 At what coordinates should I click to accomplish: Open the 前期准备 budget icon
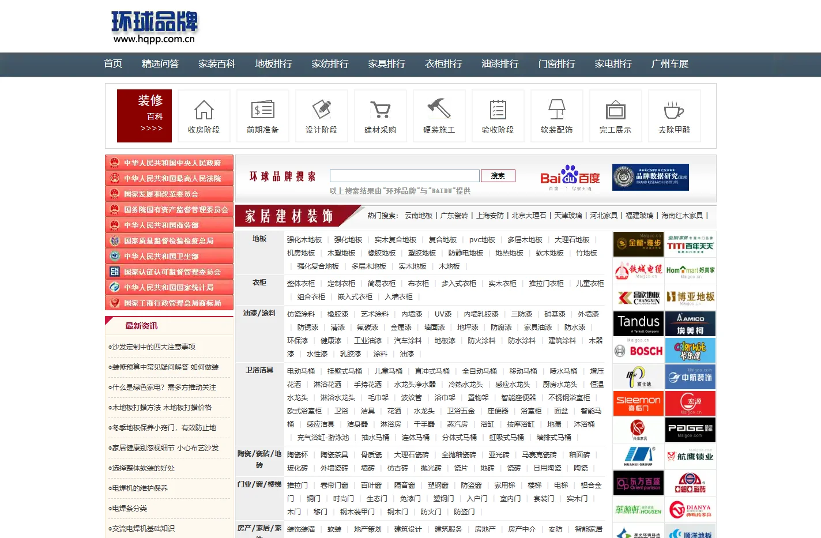click(263, 115)
